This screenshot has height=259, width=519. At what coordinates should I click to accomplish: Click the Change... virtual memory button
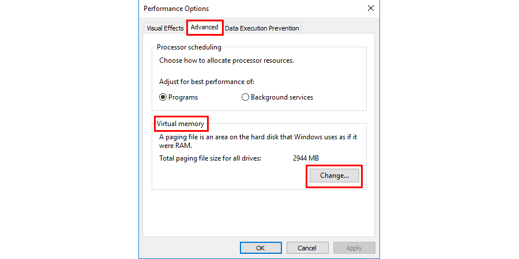pos(334,176)
